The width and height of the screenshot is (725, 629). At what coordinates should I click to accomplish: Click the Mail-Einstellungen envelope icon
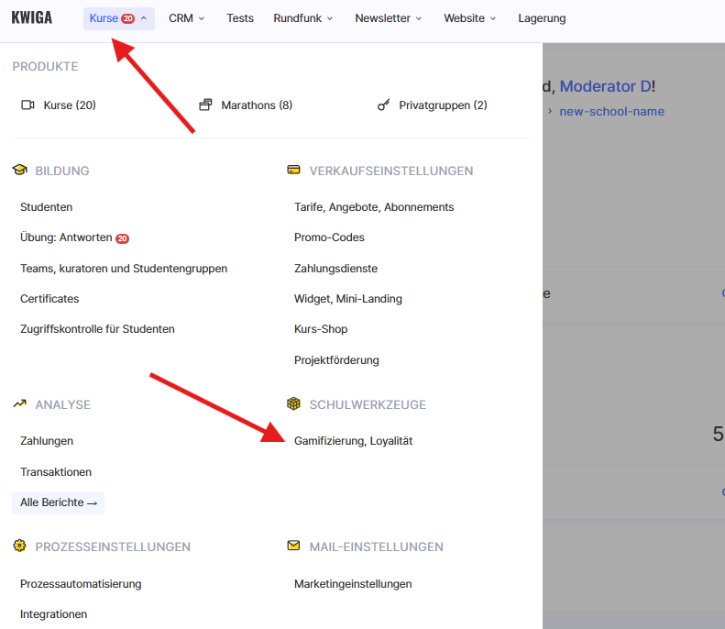(x=294, y=546)
